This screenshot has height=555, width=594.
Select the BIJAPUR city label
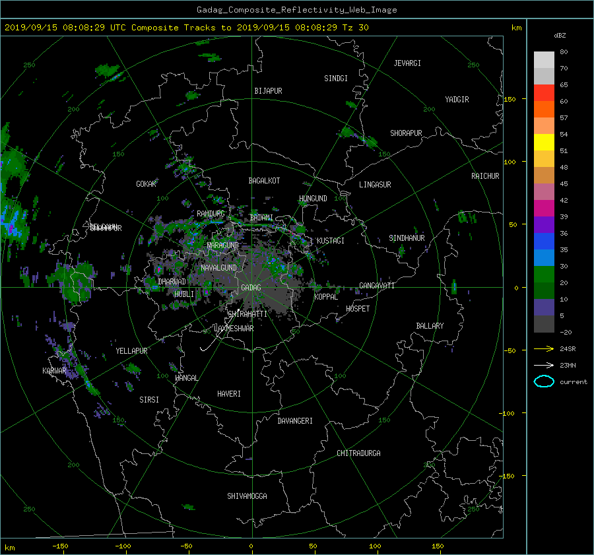[268, 91]
